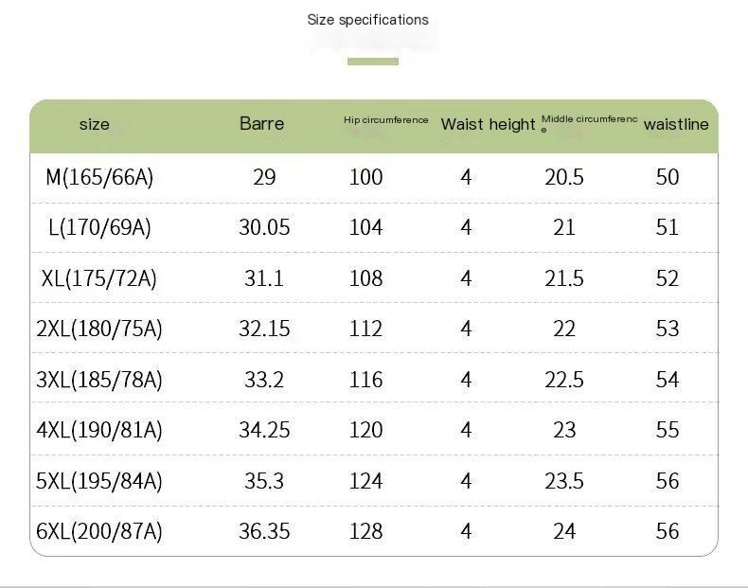The image size is (748, 588).
Task: Click the 2XL(180/75A) size row label
Action: [99, 329]
